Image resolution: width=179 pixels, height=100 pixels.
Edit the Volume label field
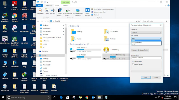tap(146, 58)
